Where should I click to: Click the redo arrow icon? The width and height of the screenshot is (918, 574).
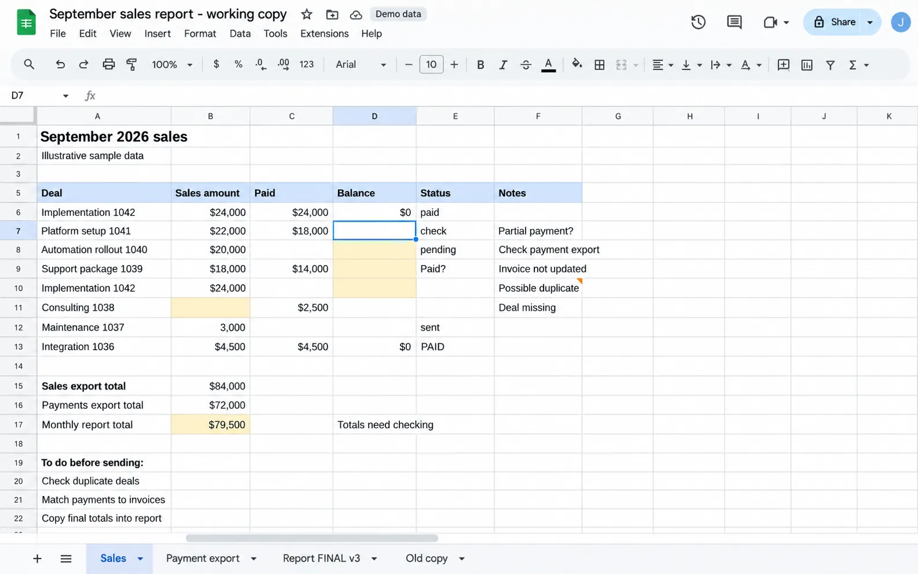click(x=83, y=65)
